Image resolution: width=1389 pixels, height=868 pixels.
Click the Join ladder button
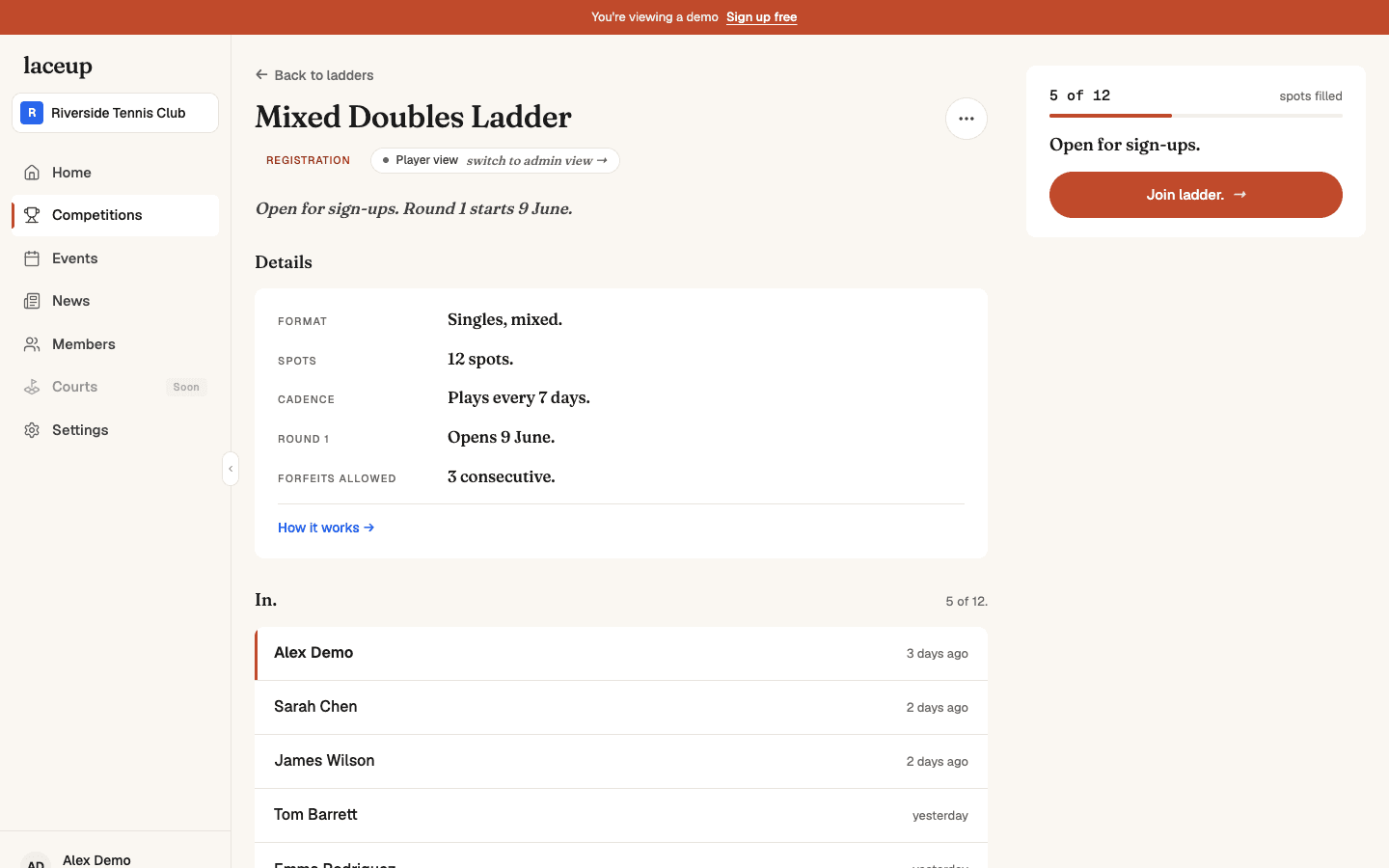(x=1196, y=195)
